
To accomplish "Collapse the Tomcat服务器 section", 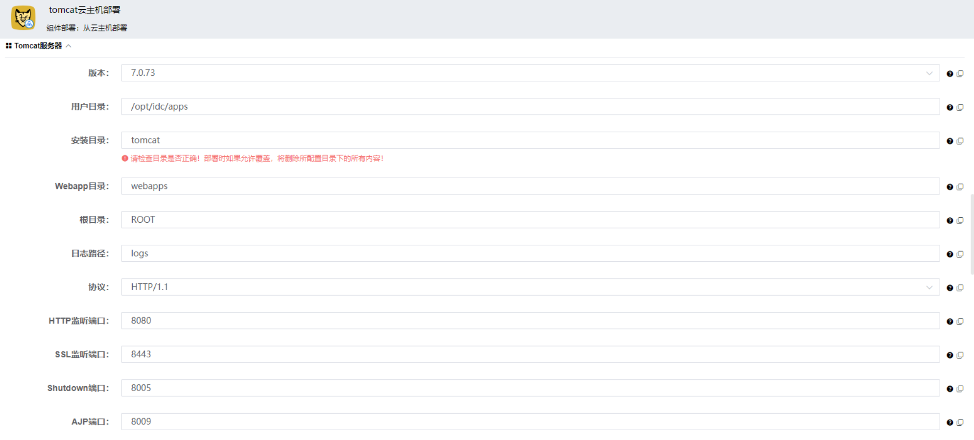I will 69,46.
